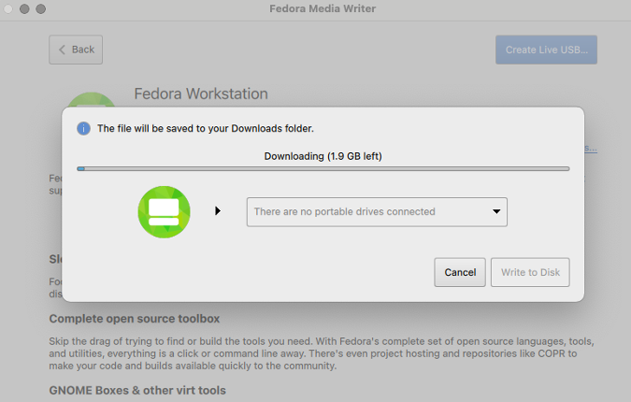Click the GNOME Boxes & other virt tools heading
The width and height of the screenshot is (631, 402).
point(137,390)
